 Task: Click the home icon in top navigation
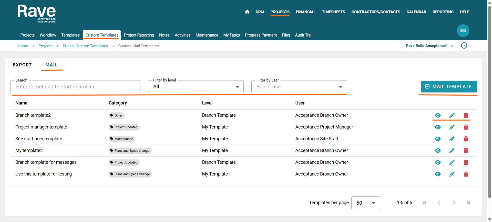click(247, 12)
